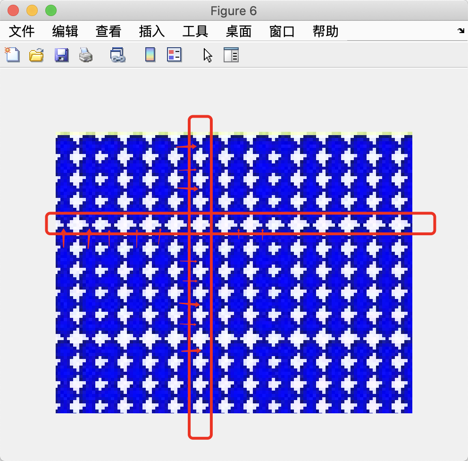Open the Property Inspector panel icon
Image resolution: width=468 pixels, height=461 pixels.
[231, 55]
